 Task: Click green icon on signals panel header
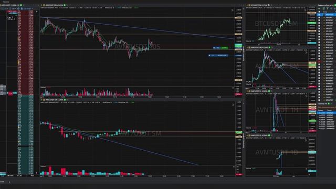tap(329, 103)
